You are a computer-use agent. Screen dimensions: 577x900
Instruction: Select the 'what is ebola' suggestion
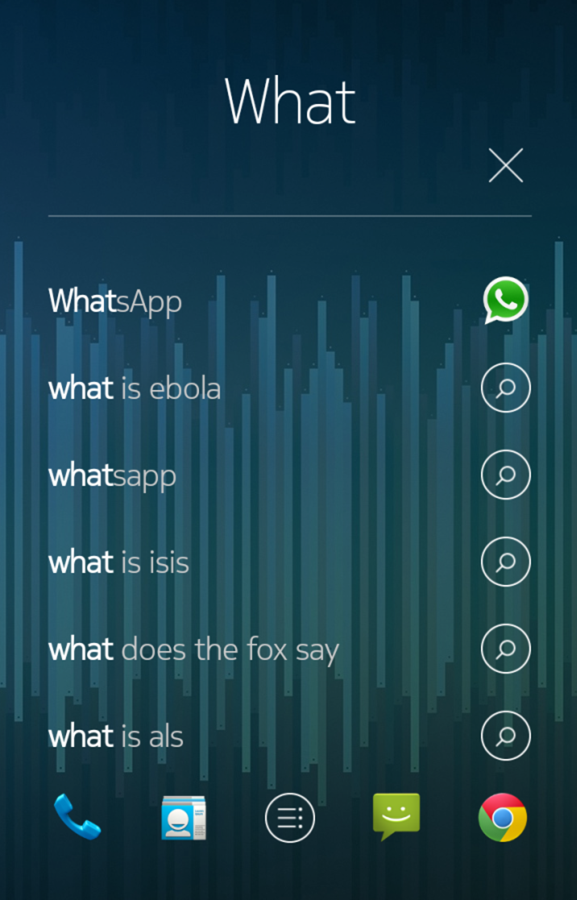tap(135, 389)
